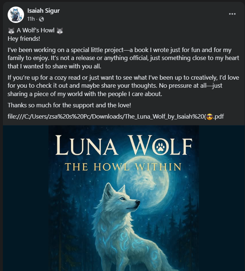This screenshot has height=271, width=245.
Task: Click the paragraph starting "If you're up for"
Action: (123, 86)
